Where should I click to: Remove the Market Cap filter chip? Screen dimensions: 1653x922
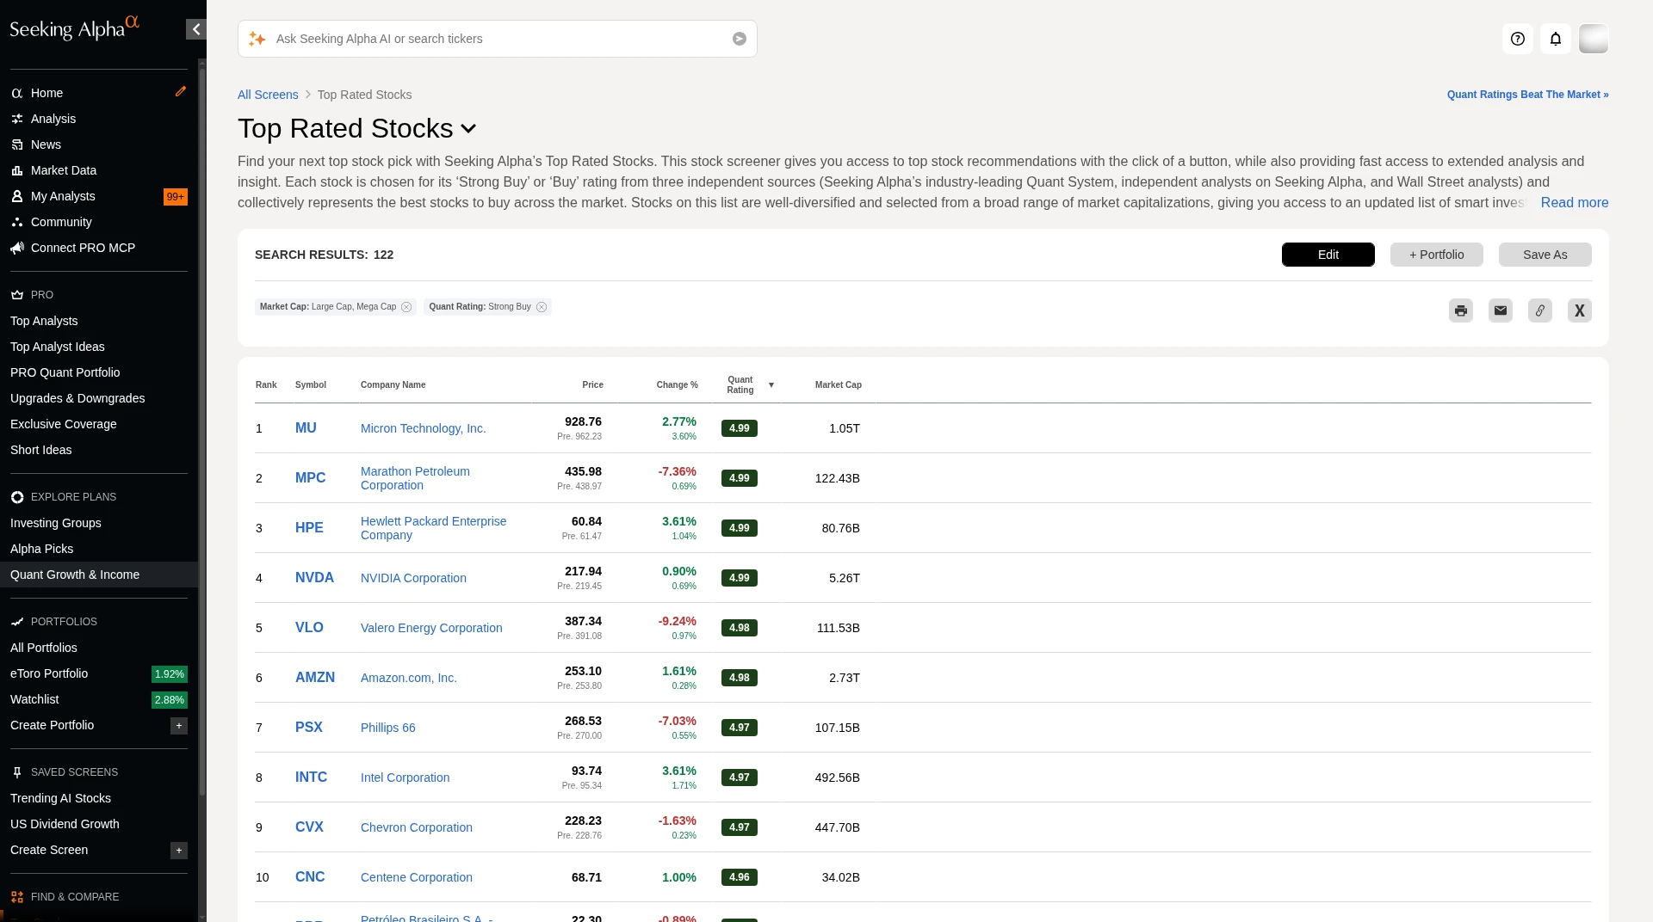point(406,307)
